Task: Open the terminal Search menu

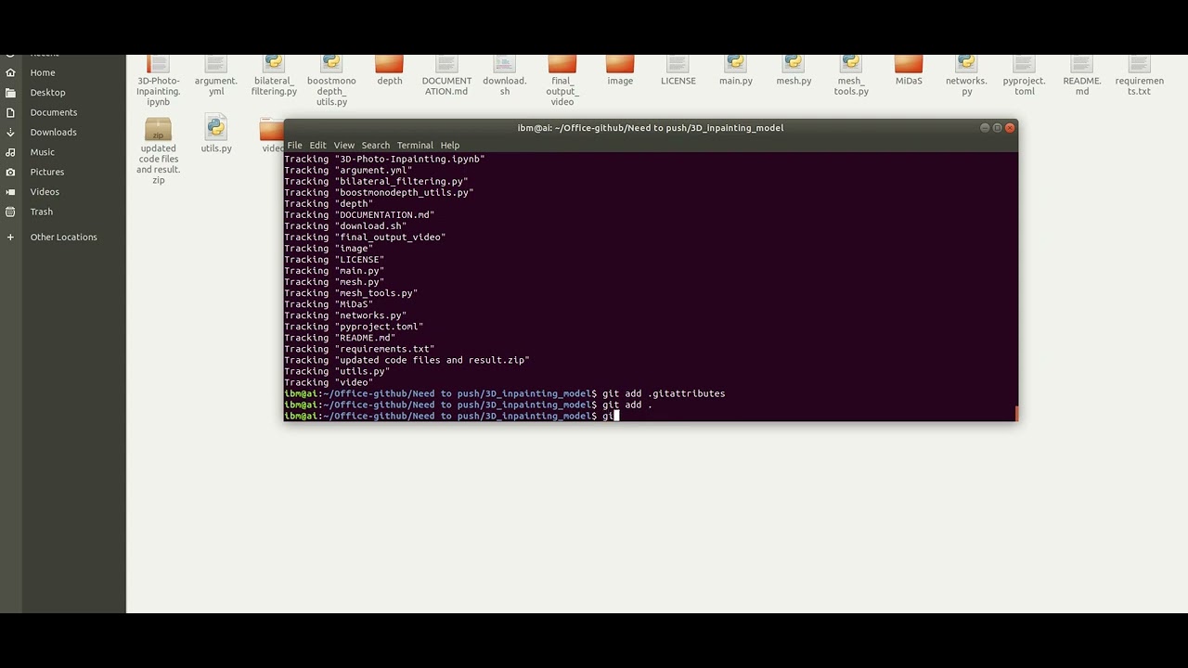Action: pyautogui.click(x=375, y=146)
